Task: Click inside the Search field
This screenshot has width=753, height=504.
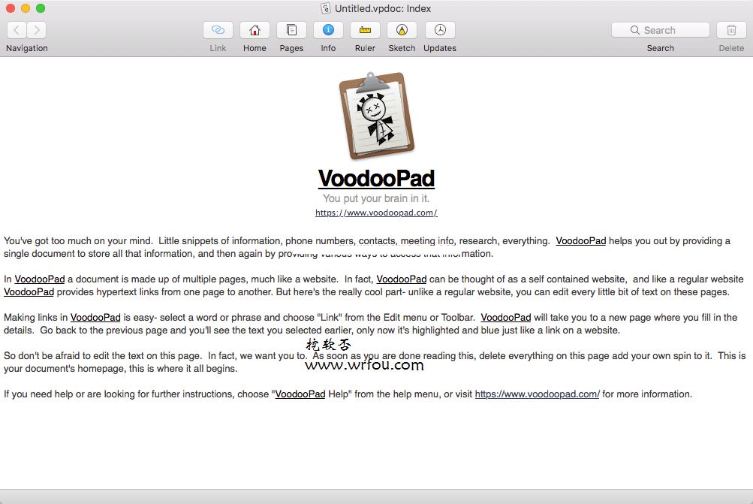Action: (661, 30)
